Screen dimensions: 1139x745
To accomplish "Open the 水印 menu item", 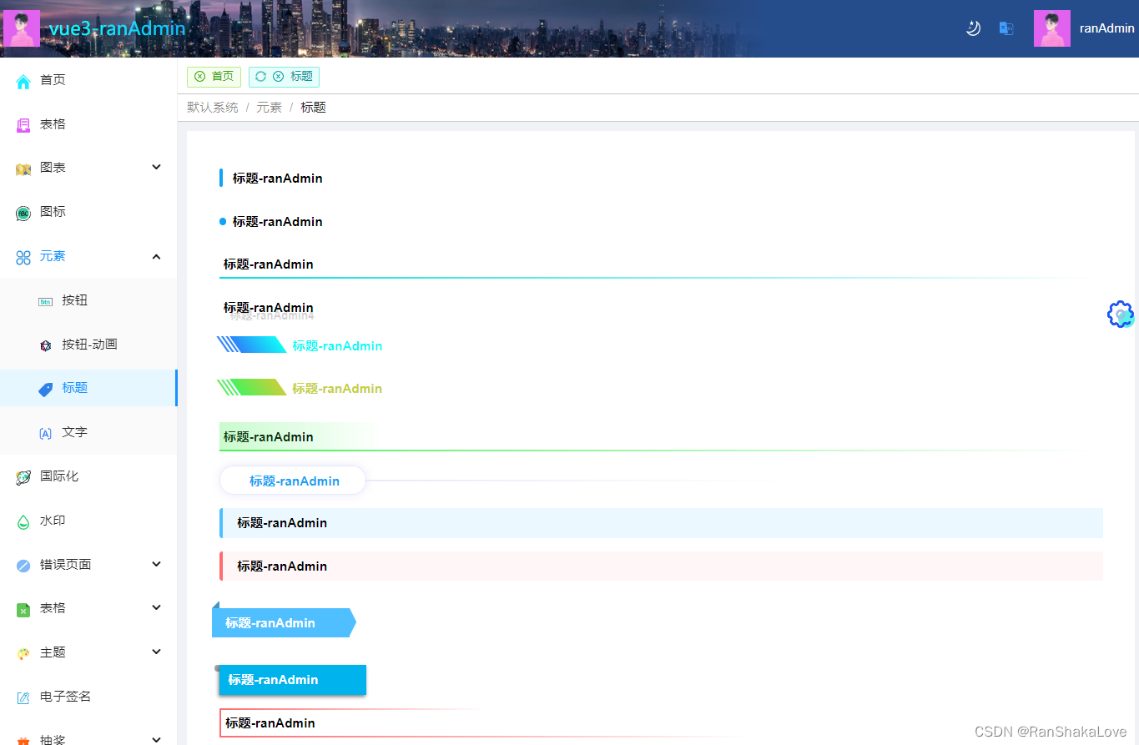I will [x=88, y=521].
